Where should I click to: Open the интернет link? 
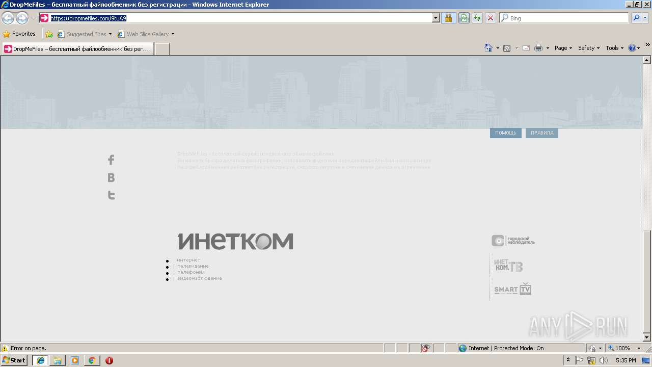coord(188,260)
